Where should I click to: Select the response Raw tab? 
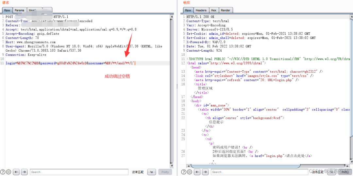(188, 10)
